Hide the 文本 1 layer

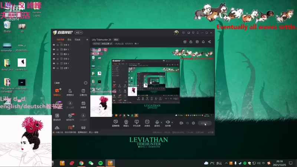[x=54, y=63]
